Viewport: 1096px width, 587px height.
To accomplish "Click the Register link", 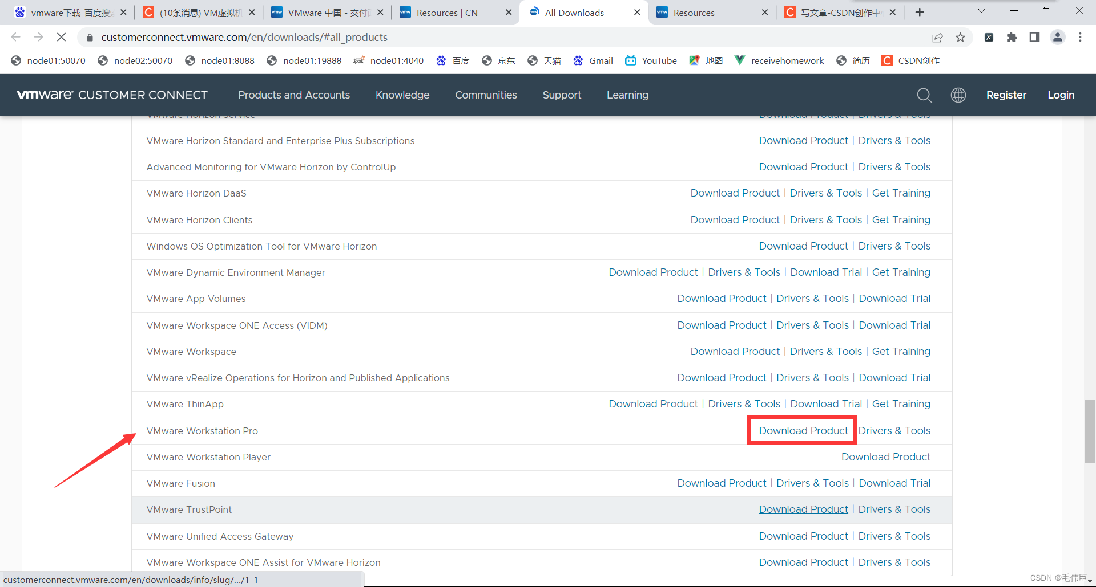I will (x=1006, y=95).
